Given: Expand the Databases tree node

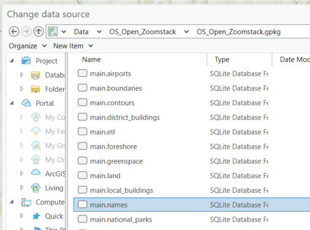Looking at the screenshot, I should coord(22,75).
